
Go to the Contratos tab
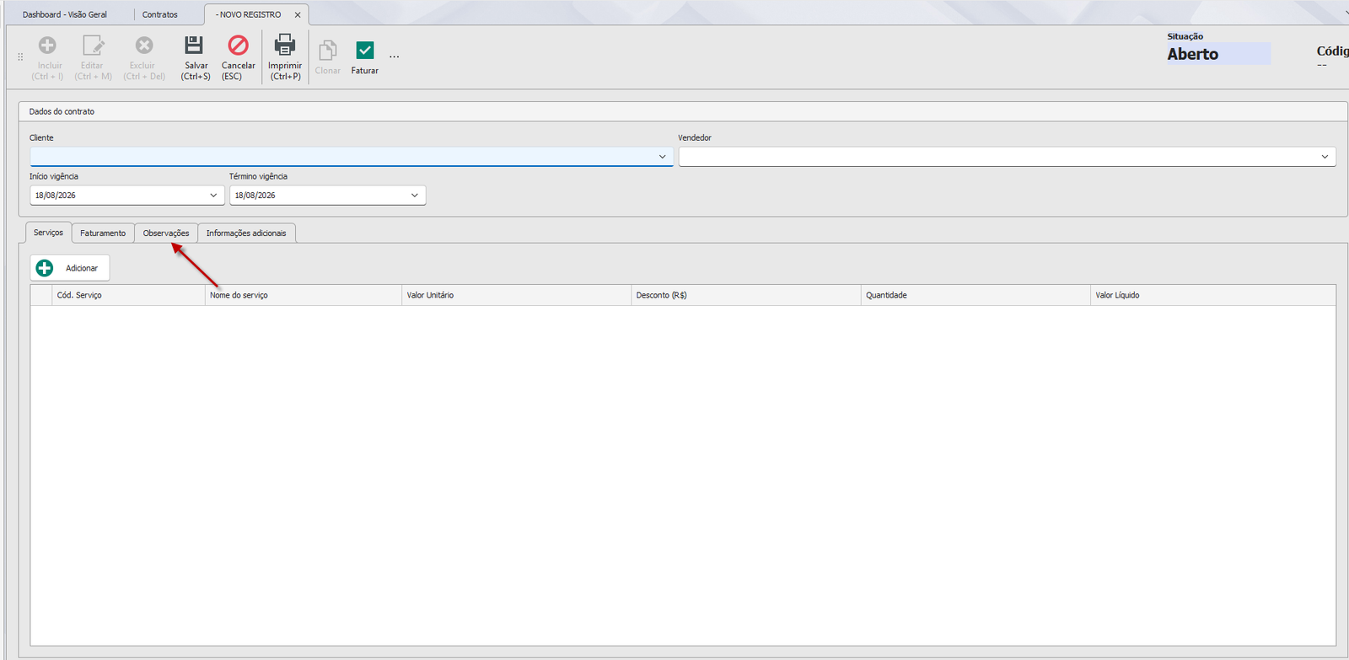click(x=160, y=14)
